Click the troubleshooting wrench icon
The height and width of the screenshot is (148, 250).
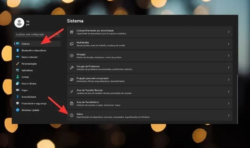(x=72, y=68)
